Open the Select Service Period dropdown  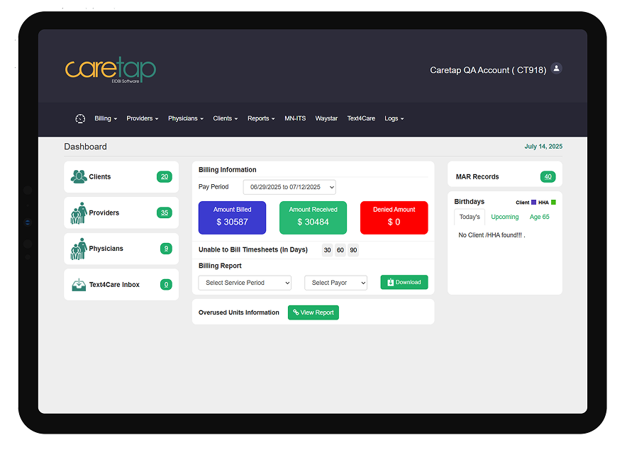(245, 283)
